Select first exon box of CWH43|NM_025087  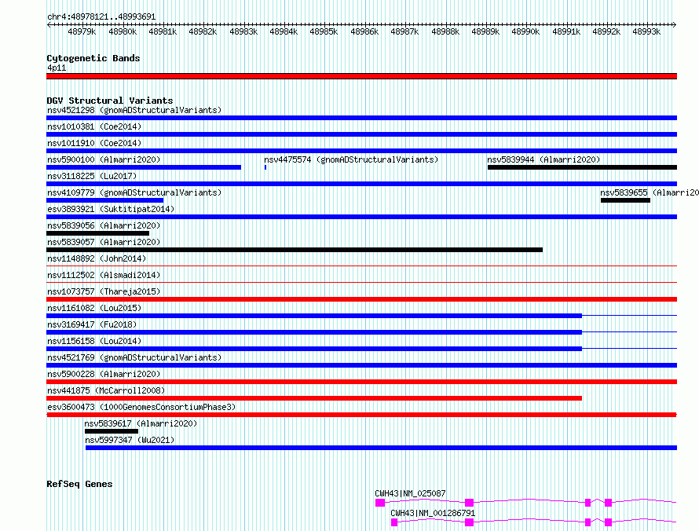pos(380,503)
